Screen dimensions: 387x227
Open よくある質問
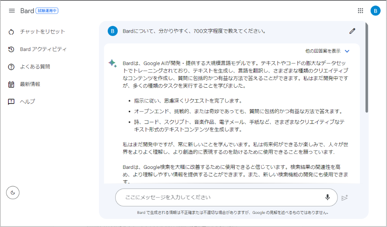click(x=35, y=67)
